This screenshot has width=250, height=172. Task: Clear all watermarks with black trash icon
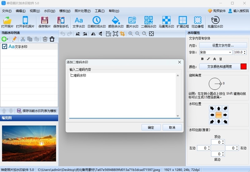pyautogui.click(x=52, y=39)
